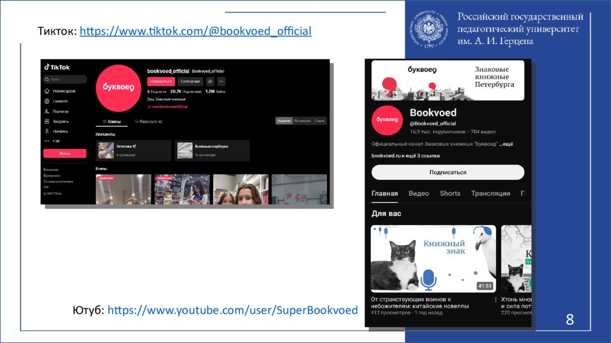Open the three-dots menu on TikTok profile
The height and width of the screenshot is (343, 611).
tap(221, 82)
